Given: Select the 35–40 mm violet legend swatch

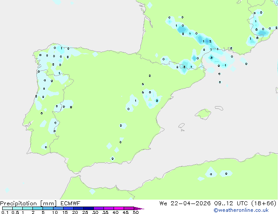Looking at the screenshot, I should tap(108, 208).
